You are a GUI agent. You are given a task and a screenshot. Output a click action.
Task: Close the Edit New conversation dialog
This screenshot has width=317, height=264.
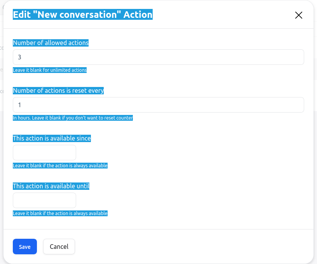[298, 15]
